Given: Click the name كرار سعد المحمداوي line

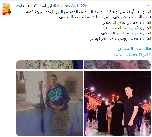Looking at the screenshot, I should tap(127, 28).
